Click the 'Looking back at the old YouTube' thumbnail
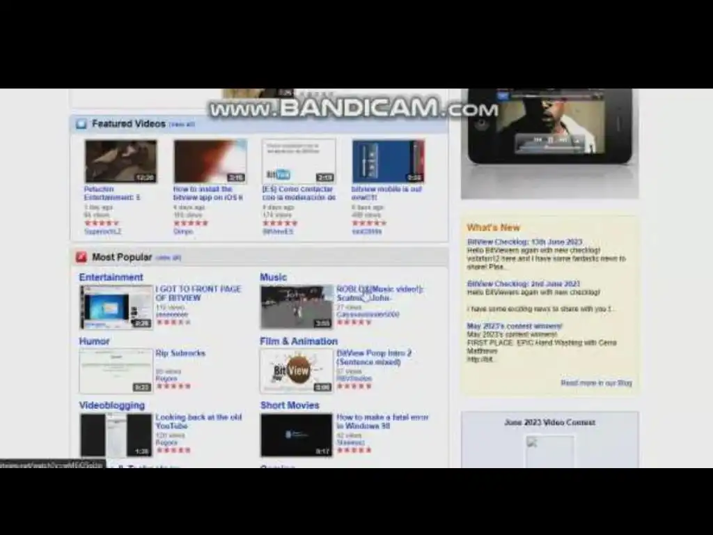Screen dimensions: 713x535 click(x=116, y=435)
